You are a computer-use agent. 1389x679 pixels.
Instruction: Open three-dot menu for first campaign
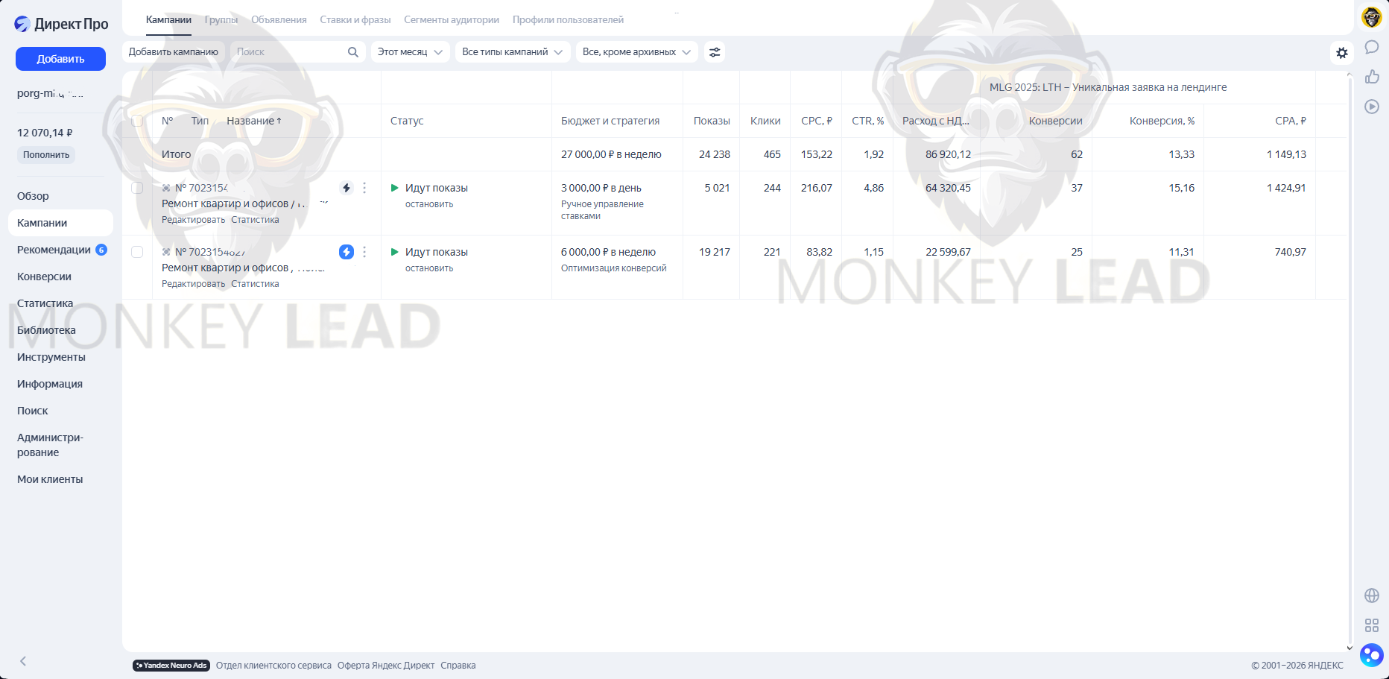(x=364, y=188)
